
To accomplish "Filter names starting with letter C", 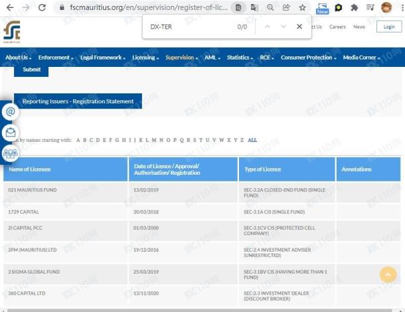I will pyautogui.click(x=91, y=140).
